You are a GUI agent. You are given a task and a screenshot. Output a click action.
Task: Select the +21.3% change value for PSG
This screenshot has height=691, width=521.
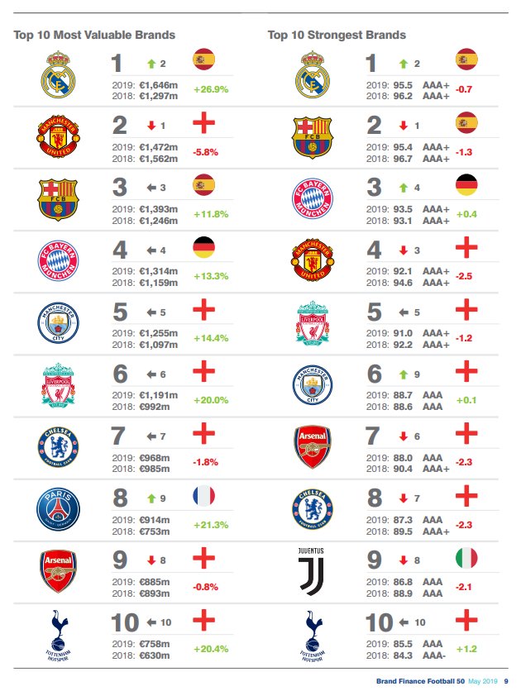pyautogui.click(x=210, y=526)
